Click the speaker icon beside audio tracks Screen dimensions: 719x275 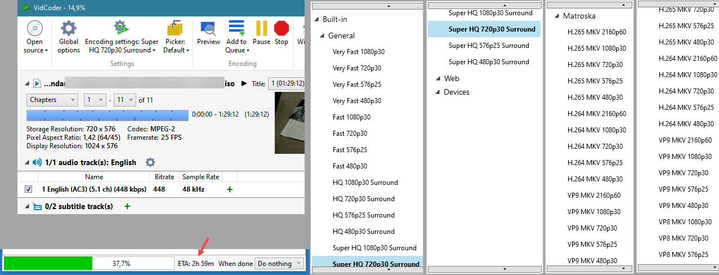tap(38, 162)
